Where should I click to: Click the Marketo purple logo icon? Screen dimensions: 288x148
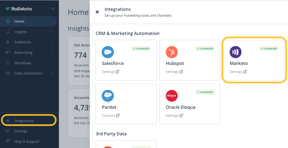coord(236,52)
